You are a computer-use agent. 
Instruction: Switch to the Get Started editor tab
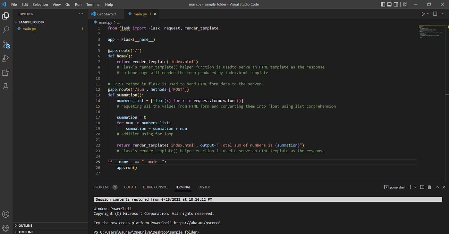106,14
